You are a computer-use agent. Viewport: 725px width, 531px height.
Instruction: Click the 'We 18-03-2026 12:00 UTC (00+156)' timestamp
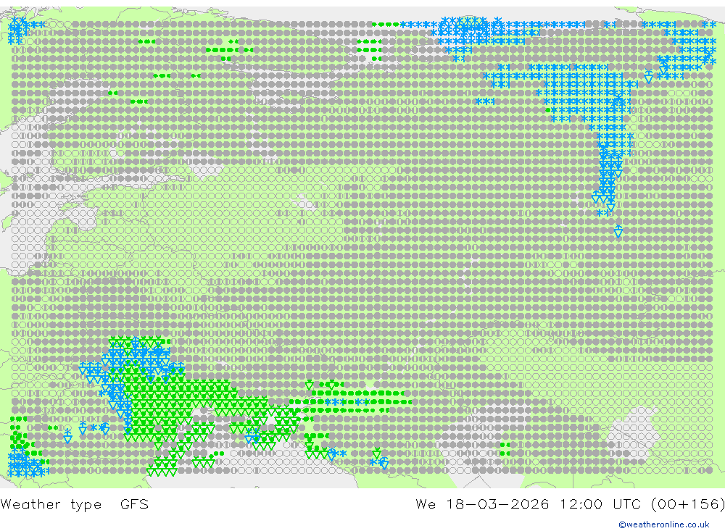[x=570, y=504]
